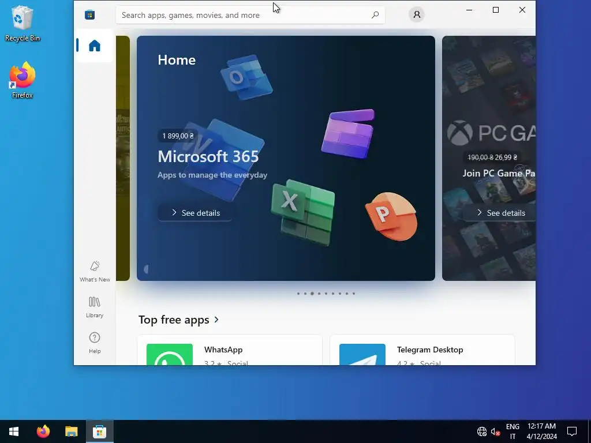
Task: Click the Microsoft Store logo icon
Action: [89, 14]
